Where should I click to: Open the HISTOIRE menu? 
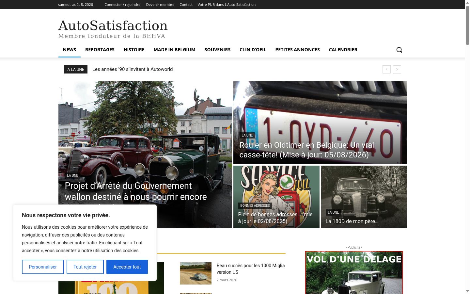[134, 50]
